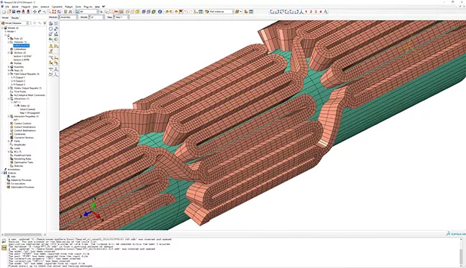The image size is (466, 268).
Task: Switch to command line interface icon
Action: 4,248
